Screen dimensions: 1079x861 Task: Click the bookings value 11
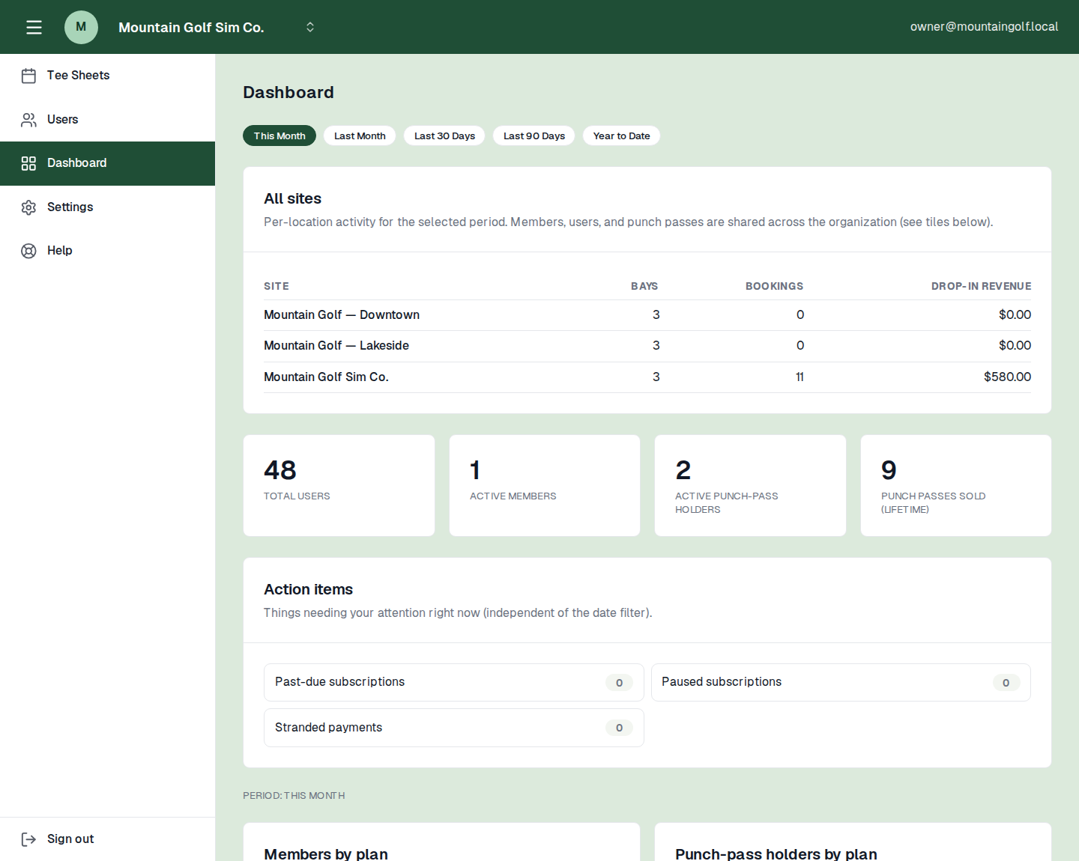[x=800, y=377]
